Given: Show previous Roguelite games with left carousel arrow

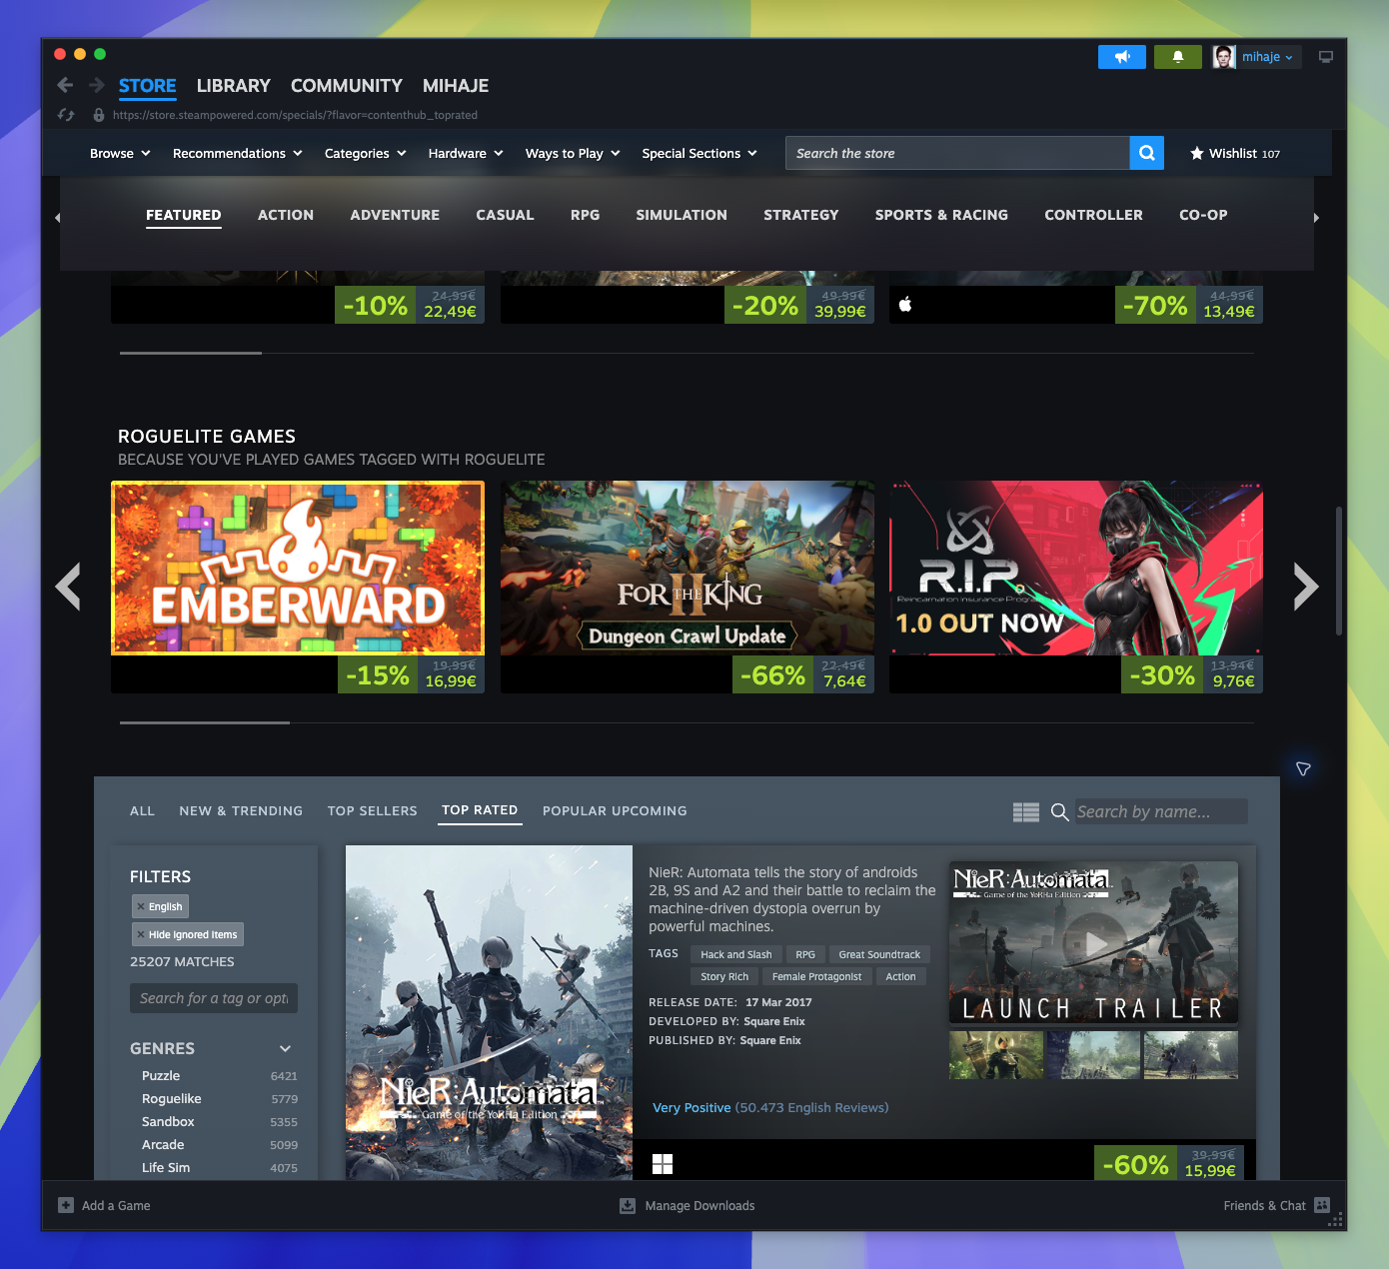Looking at the screenshot, I should tap(68, 587).
